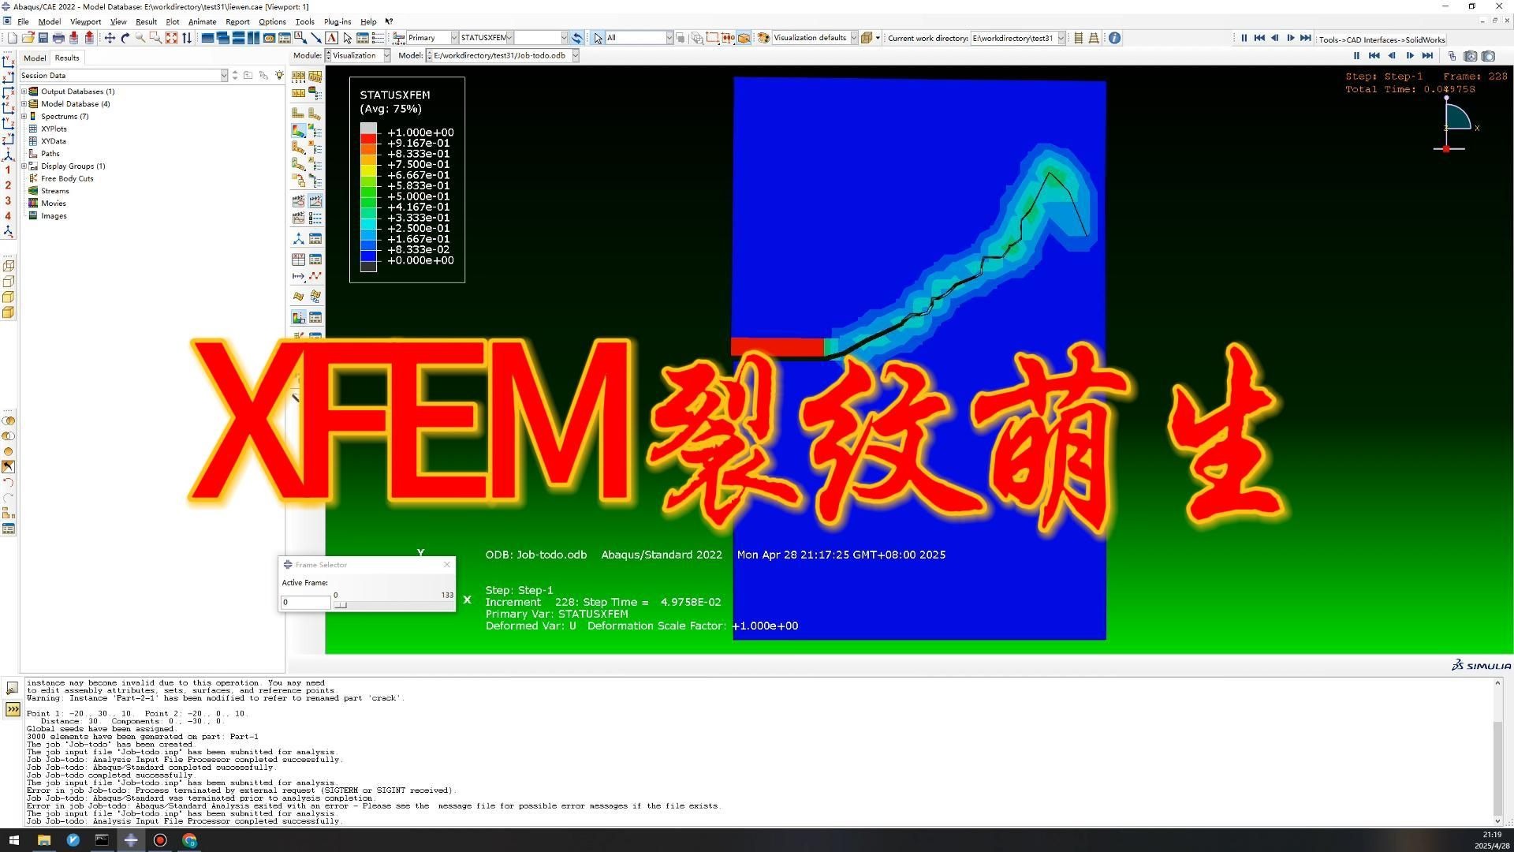Select Free Body Cuts in tree

coord(67,178)
